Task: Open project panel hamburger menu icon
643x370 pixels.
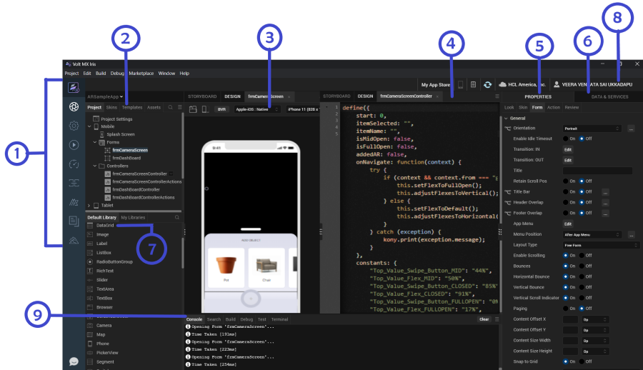Action: pyautogui.click(x=179, y=107)
